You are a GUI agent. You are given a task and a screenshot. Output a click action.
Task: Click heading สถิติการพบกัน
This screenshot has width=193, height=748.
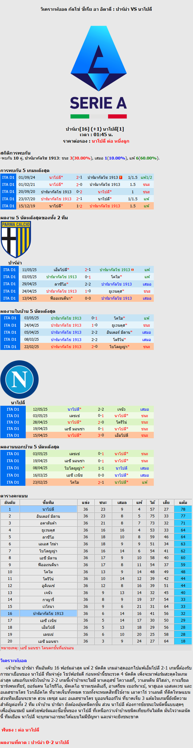click(15, 153)
